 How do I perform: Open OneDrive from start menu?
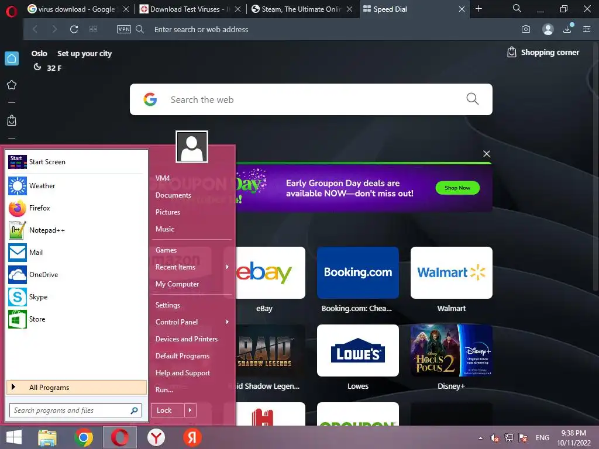[x=77, y=275]
